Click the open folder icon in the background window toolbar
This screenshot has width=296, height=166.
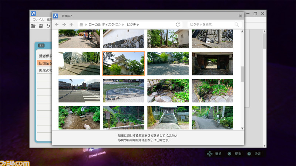pyautogui.click(x=33, y=26)
